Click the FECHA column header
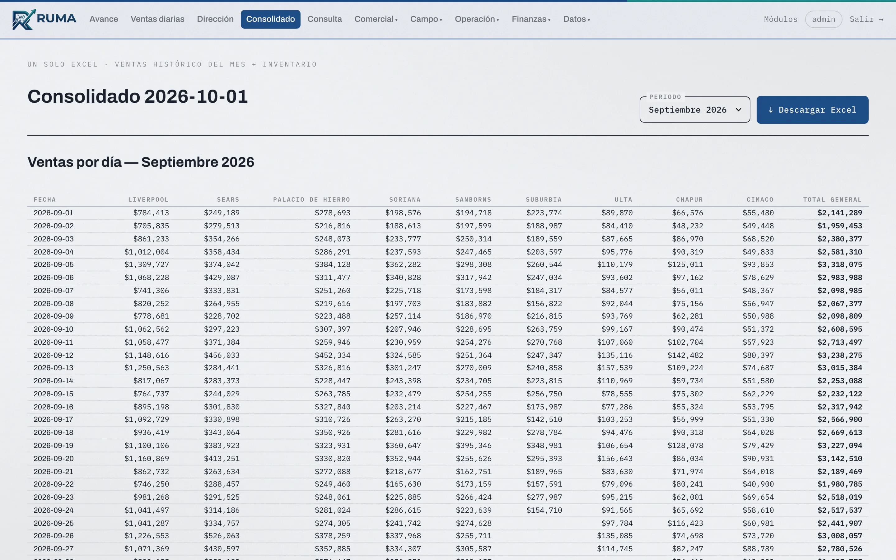This screenshot has width=896, height=560. point(45,200)
